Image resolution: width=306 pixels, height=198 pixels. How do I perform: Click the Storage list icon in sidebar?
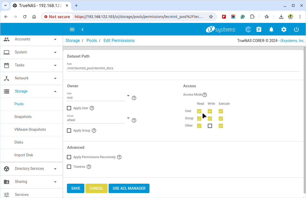tap(7, 91)
